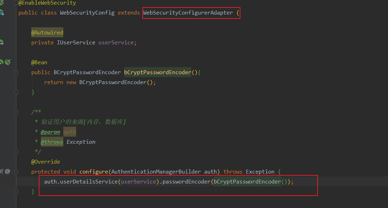
Task: Click the leftmost bean gutter icon beside @Bean
Action: 1,62
